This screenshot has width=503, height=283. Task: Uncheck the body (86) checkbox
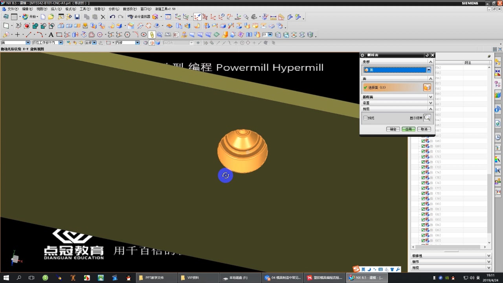pos(423,235)
